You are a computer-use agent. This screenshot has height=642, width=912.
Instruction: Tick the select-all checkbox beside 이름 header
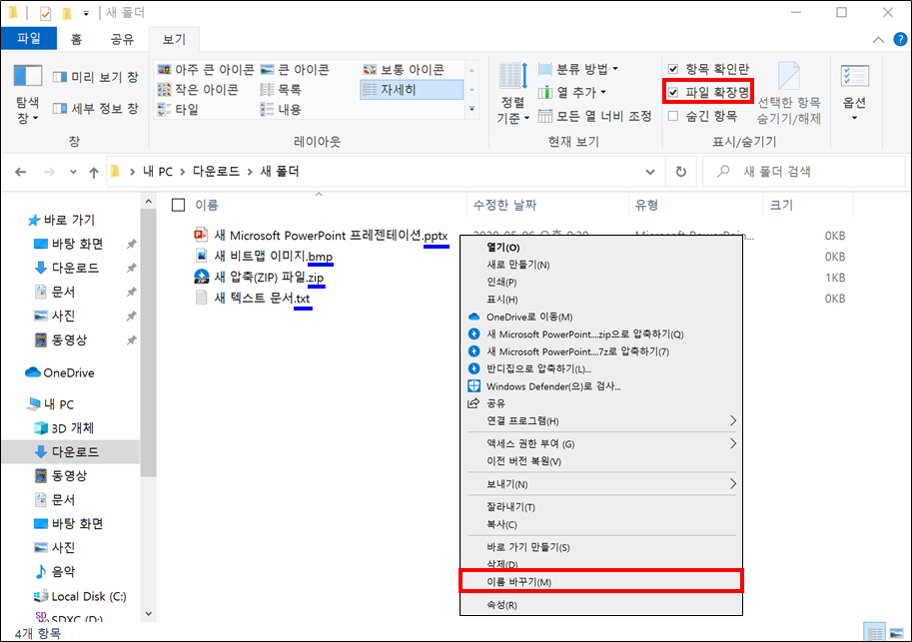click(179, 205)
